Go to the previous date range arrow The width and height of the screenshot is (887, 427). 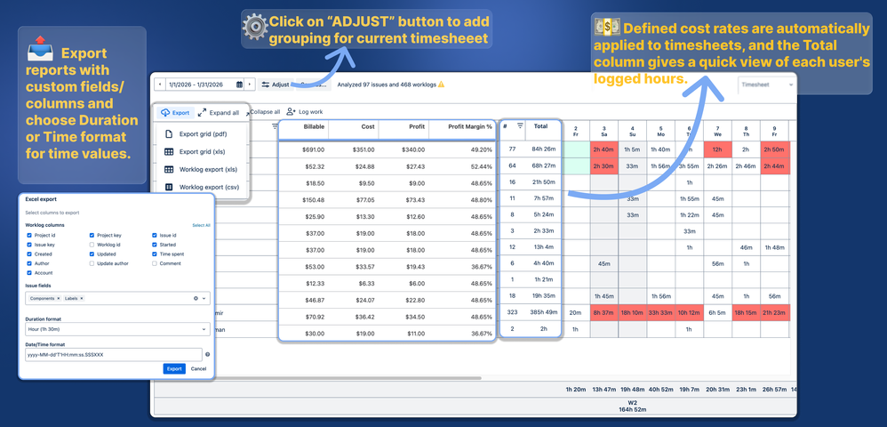click(160, 85)
